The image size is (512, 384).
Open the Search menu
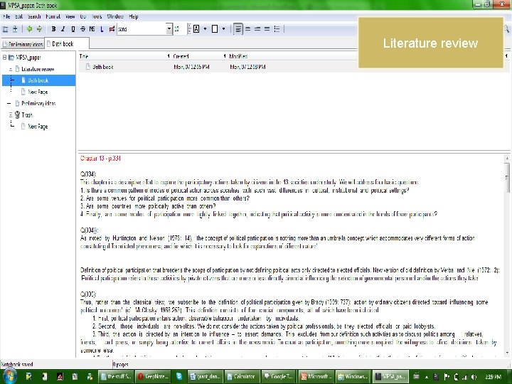[34, 16]
